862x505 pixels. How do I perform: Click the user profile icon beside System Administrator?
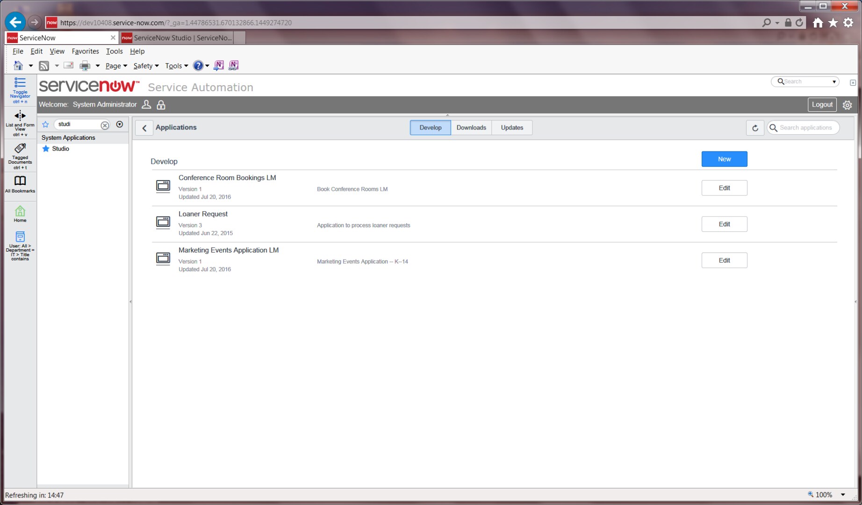pos(146,105)
